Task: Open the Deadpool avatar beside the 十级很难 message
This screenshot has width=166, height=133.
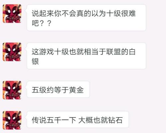Action: click(12, 14)
